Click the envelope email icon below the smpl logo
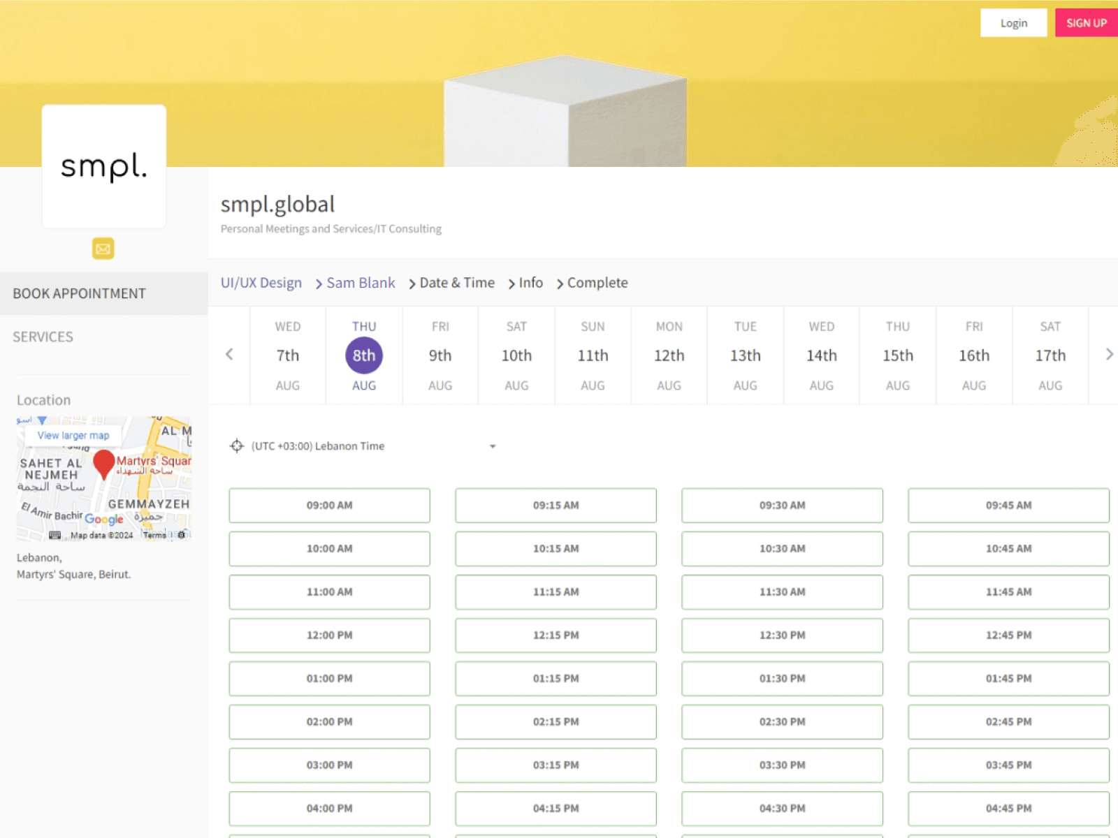Viewport: 1118px width, 838px height. [x=103, y=249]
